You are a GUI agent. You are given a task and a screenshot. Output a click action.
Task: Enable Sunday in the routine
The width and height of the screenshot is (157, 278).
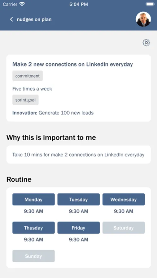34,256
